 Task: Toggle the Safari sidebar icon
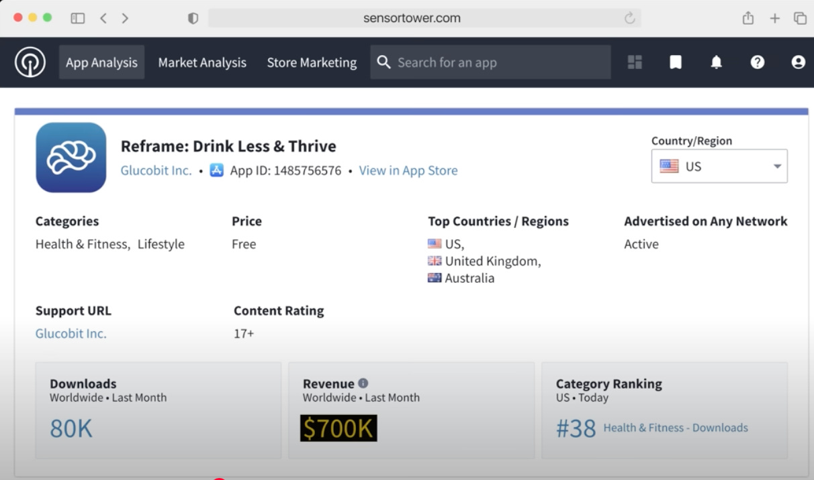(x=78, y=19)
